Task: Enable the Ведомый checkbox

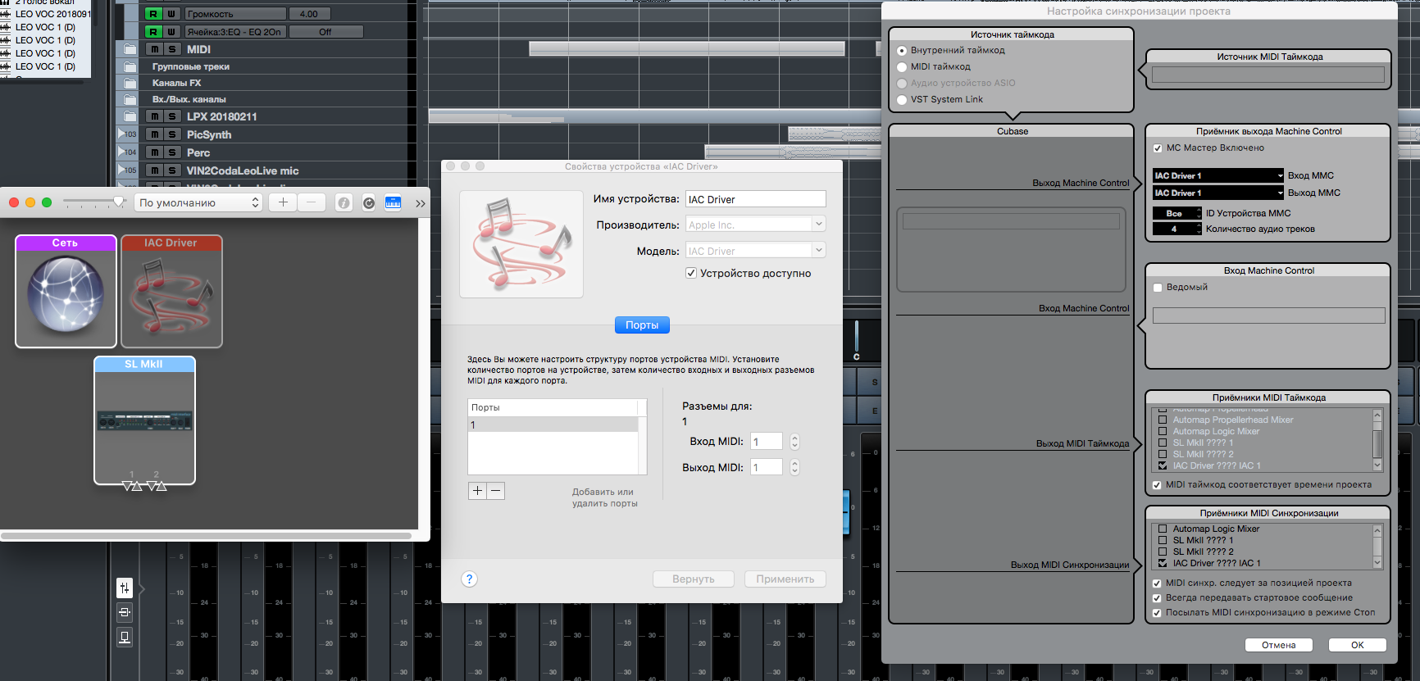Action: click(x=1158, y=288)
